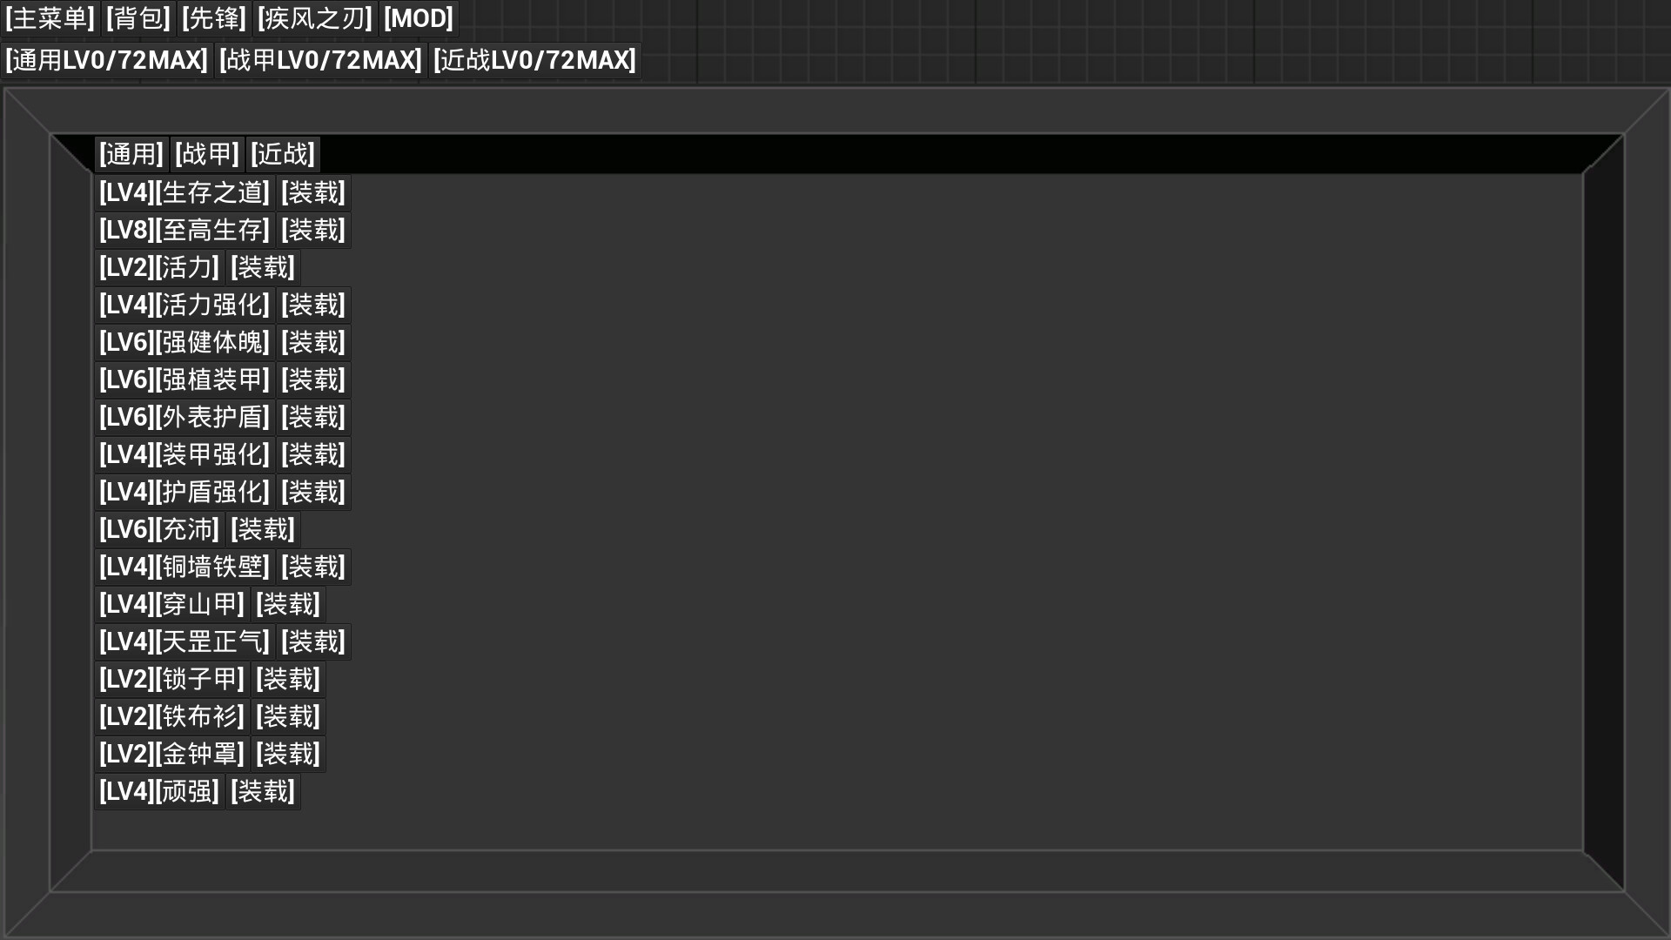The image size is (1671, 940).
Task: Equip the 外表护盾 mod
Action: 313,417
